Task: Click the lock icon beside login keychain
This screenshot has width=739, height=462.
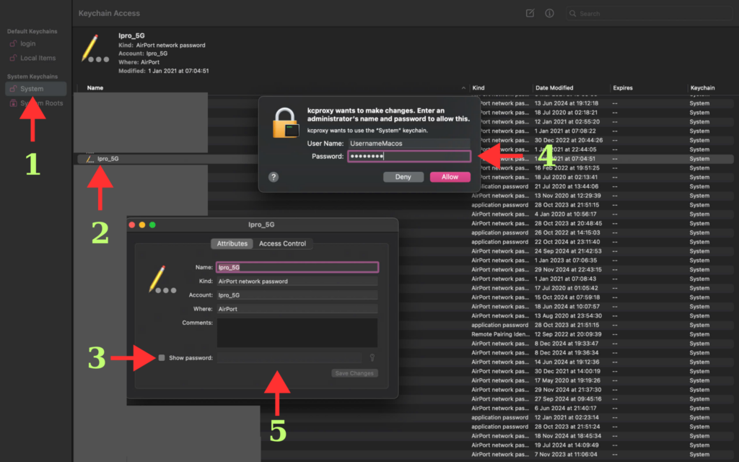Action: [x=13, y=43]
